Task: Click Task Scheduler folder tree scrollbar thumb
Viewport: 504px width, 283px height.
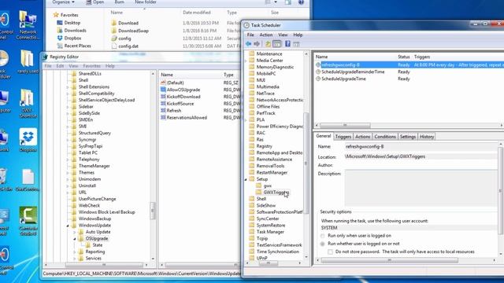Action: click(x=306, y=164)
